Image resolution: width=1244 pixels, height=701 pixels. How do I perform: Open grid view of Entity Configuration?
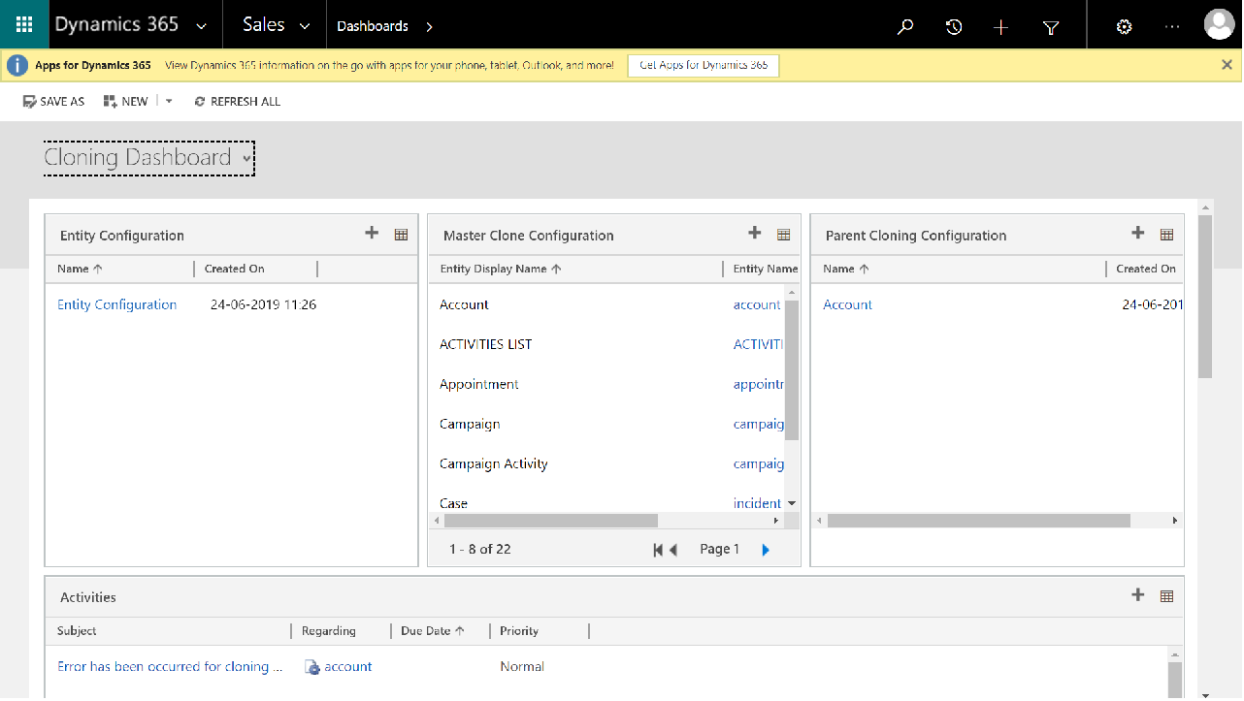click(401, 234)
